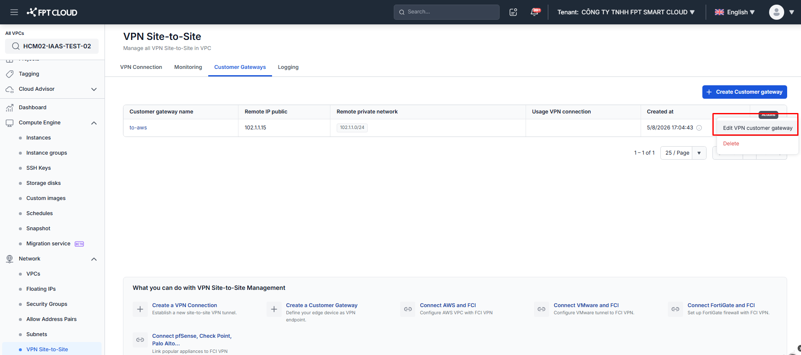
Task: Click plus icon for Create a VPN Connection
Action: coord(140,309)
